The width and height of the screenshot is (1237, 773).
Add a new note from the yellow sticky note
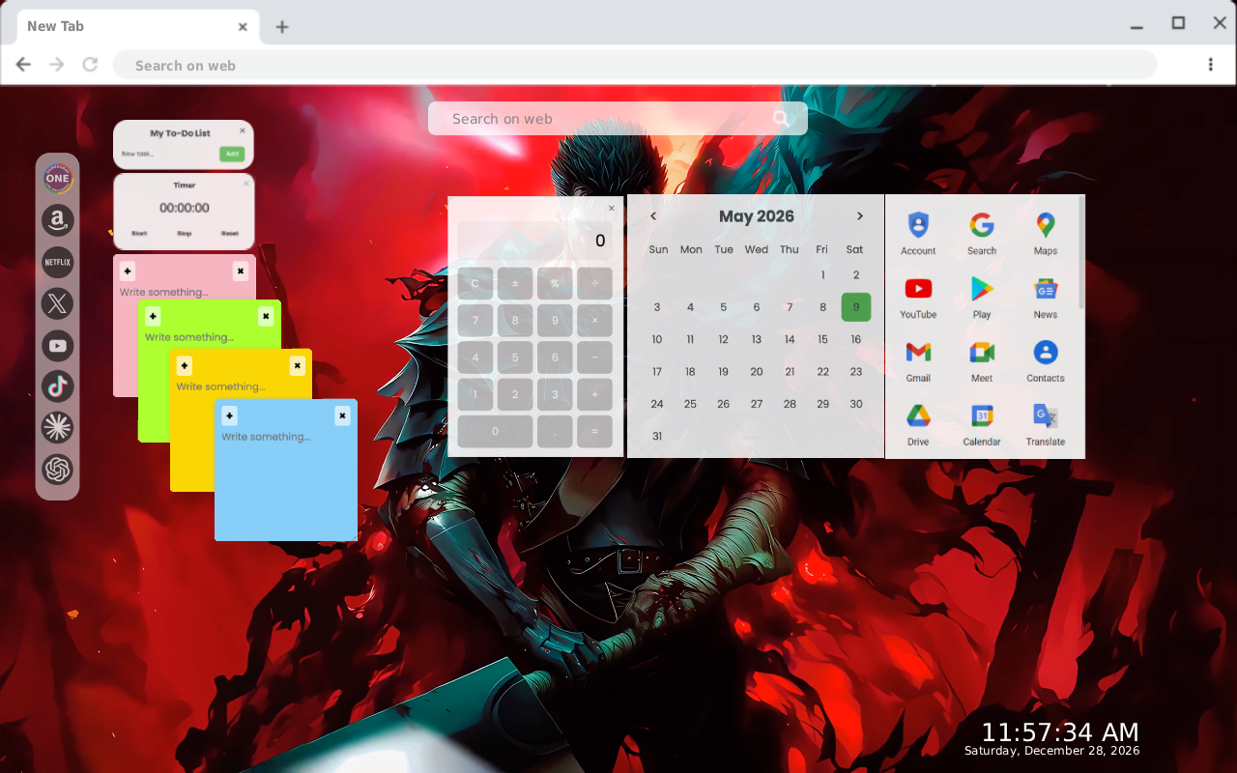(x=185, y=365)
